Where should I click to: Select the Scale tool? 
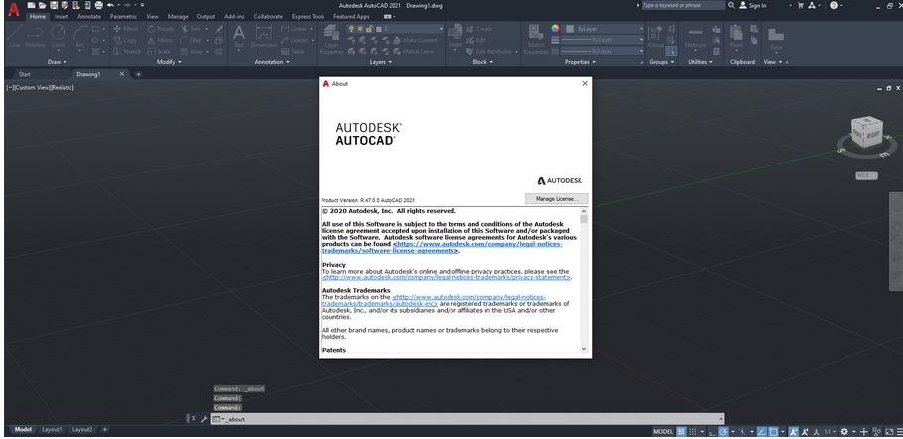point(159,51)
